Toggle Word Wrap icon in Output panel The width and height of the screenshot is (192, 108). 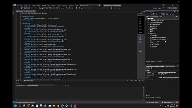pyautogui.click(x=68, y=85)
